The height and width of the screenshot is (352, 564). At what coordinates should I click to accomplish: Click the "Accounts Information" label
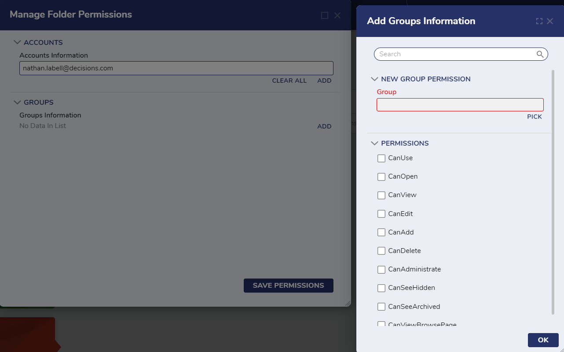click(54, 55)
